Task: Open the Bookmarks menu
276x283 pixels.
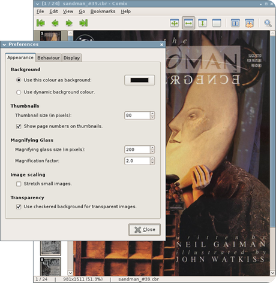Action: (x=103, y=11)
